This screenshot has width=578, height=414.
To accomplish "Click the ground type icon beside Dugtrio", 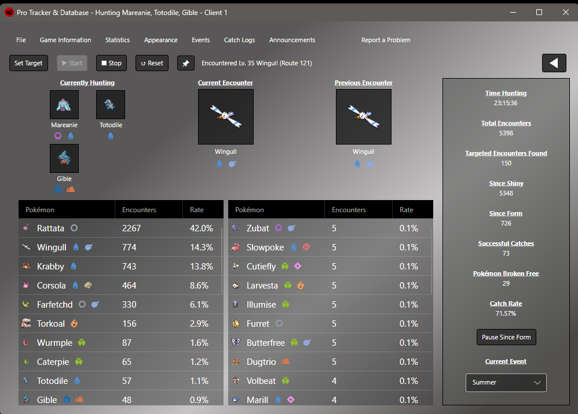I will (286, 362).
